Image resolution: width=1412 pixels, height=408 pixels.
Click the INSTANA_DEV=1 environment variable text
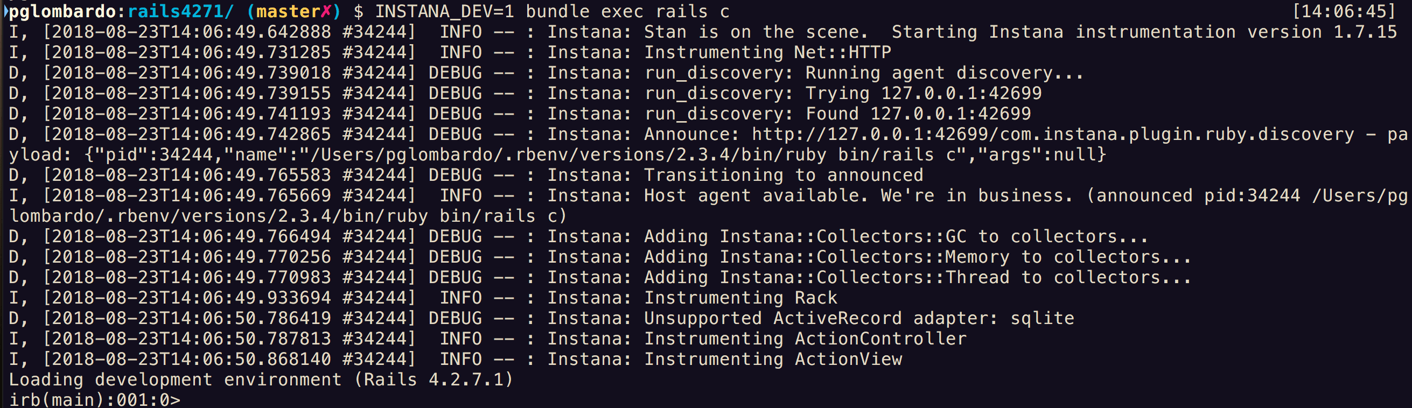click(444, 11)
